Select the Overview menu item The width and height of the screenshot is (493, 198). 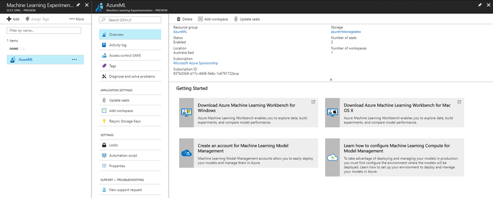[130, 35]
